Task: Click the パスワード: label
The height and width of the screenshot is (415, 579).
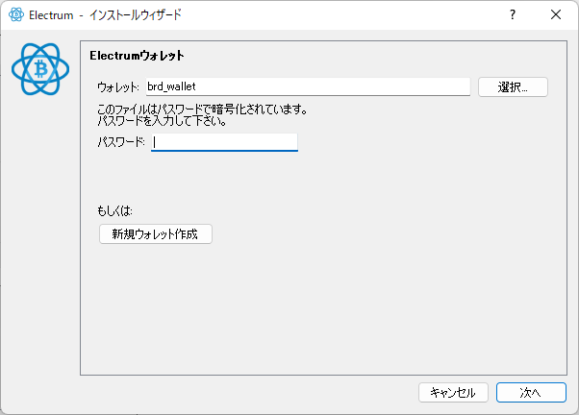Action: click(121, 143)
